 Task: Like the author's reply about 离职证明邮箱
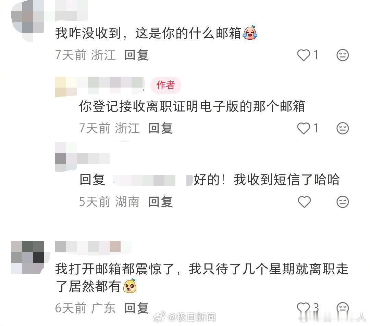[304, 129]
